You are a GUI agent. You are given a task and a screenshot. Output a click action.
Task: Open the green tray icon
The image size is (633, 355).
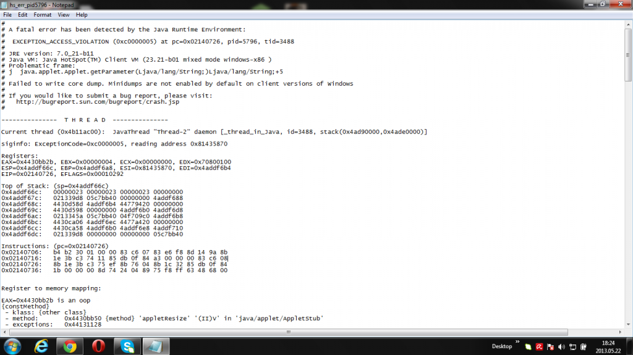(528, 347)
